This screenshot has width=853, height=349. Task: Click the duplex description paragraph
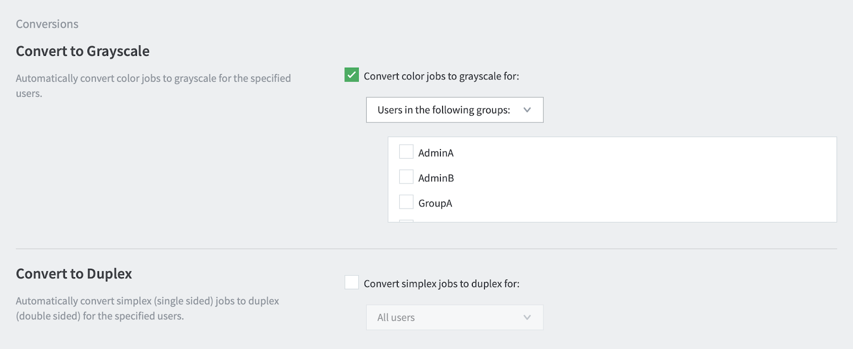click(x=148, y=308)
